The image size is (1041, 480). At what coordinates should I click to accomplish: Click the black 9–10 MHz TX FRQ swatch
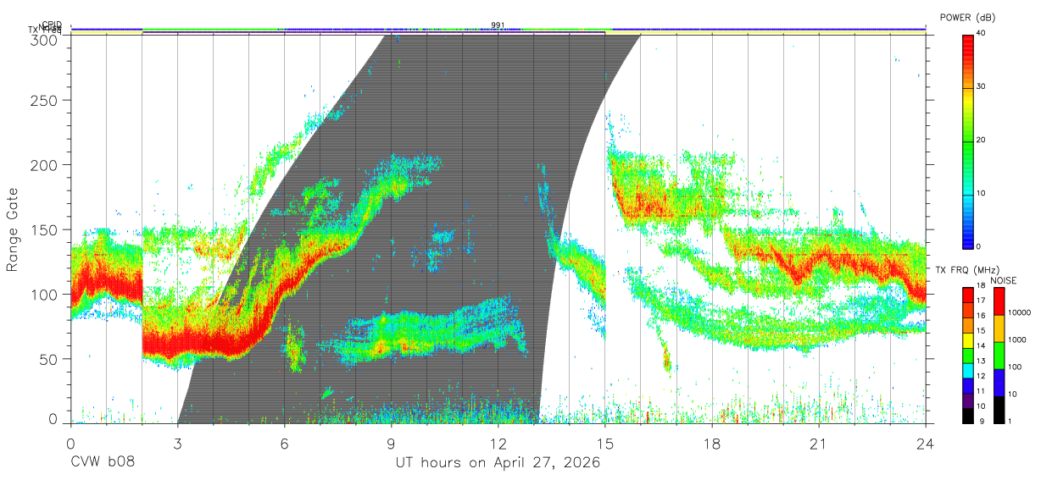(x=968, y=415)
